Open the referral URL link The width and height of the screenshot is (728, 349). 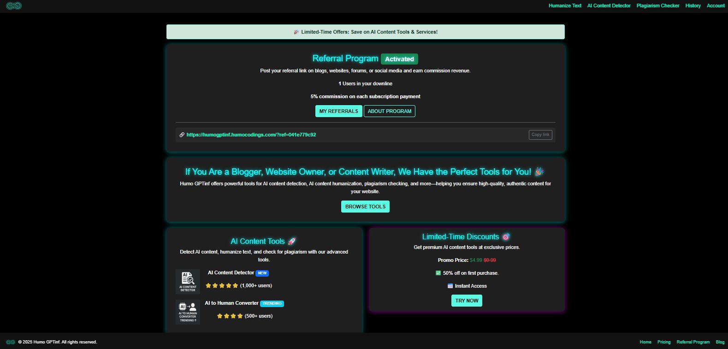pos(251,135)
